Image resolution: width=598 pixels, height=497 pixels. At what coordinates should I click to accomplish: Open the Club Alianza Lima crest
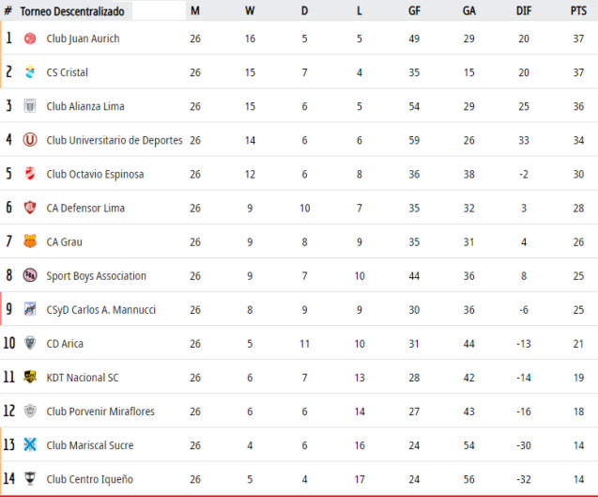pos(30,106)
